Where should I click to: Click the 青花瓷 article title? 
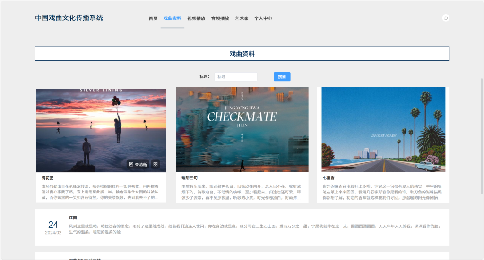(x=48, y=178)
